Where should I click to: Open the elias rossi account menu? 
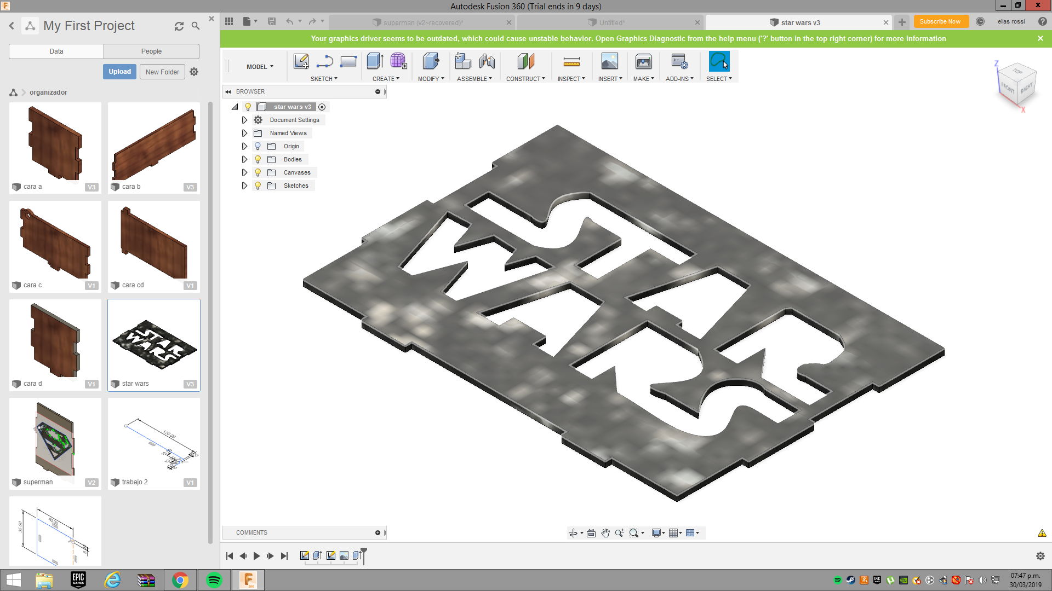[x=1011, y=21]
